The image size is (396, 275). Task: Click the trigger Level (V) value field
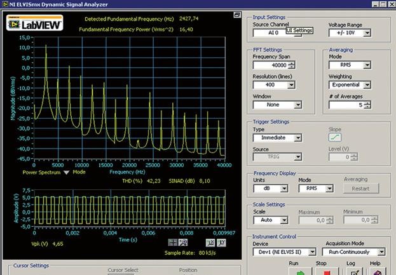(339, 157)
